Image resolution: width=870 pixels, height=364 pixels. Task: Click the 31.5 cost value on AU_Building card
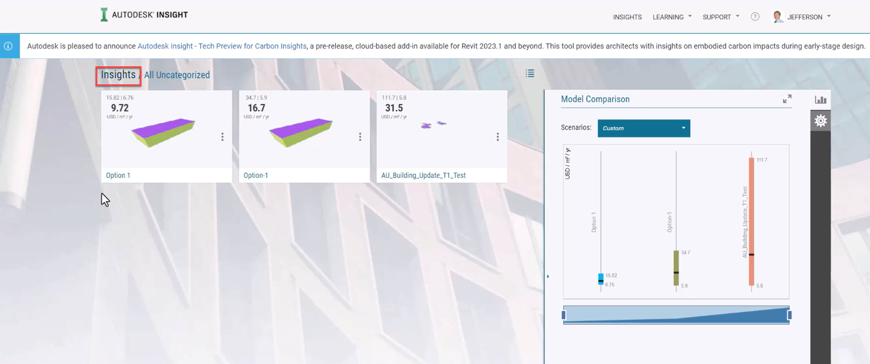pyautogui.click(x=394, y=108)
